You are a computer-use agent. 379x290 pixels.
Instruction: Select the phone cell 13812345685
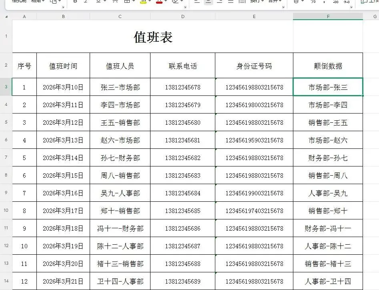183,211
